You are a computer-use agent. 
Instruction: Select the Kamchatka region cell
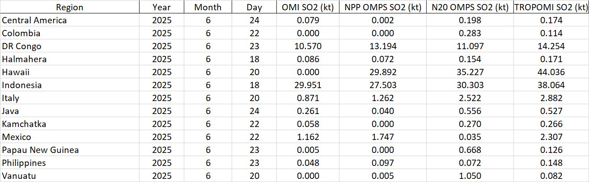tap(24, 124)
